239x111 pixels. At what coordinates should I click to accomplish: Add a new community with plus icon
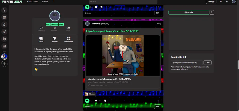point(4,64)
